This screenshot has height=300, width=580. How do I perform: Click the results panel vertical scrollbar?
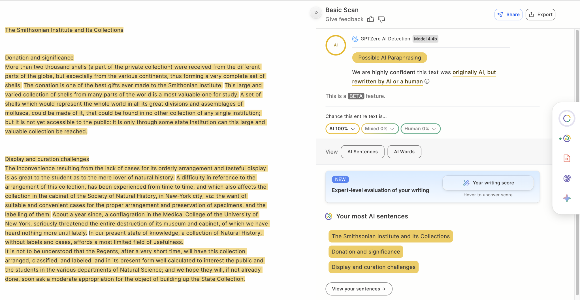(577, 163)
